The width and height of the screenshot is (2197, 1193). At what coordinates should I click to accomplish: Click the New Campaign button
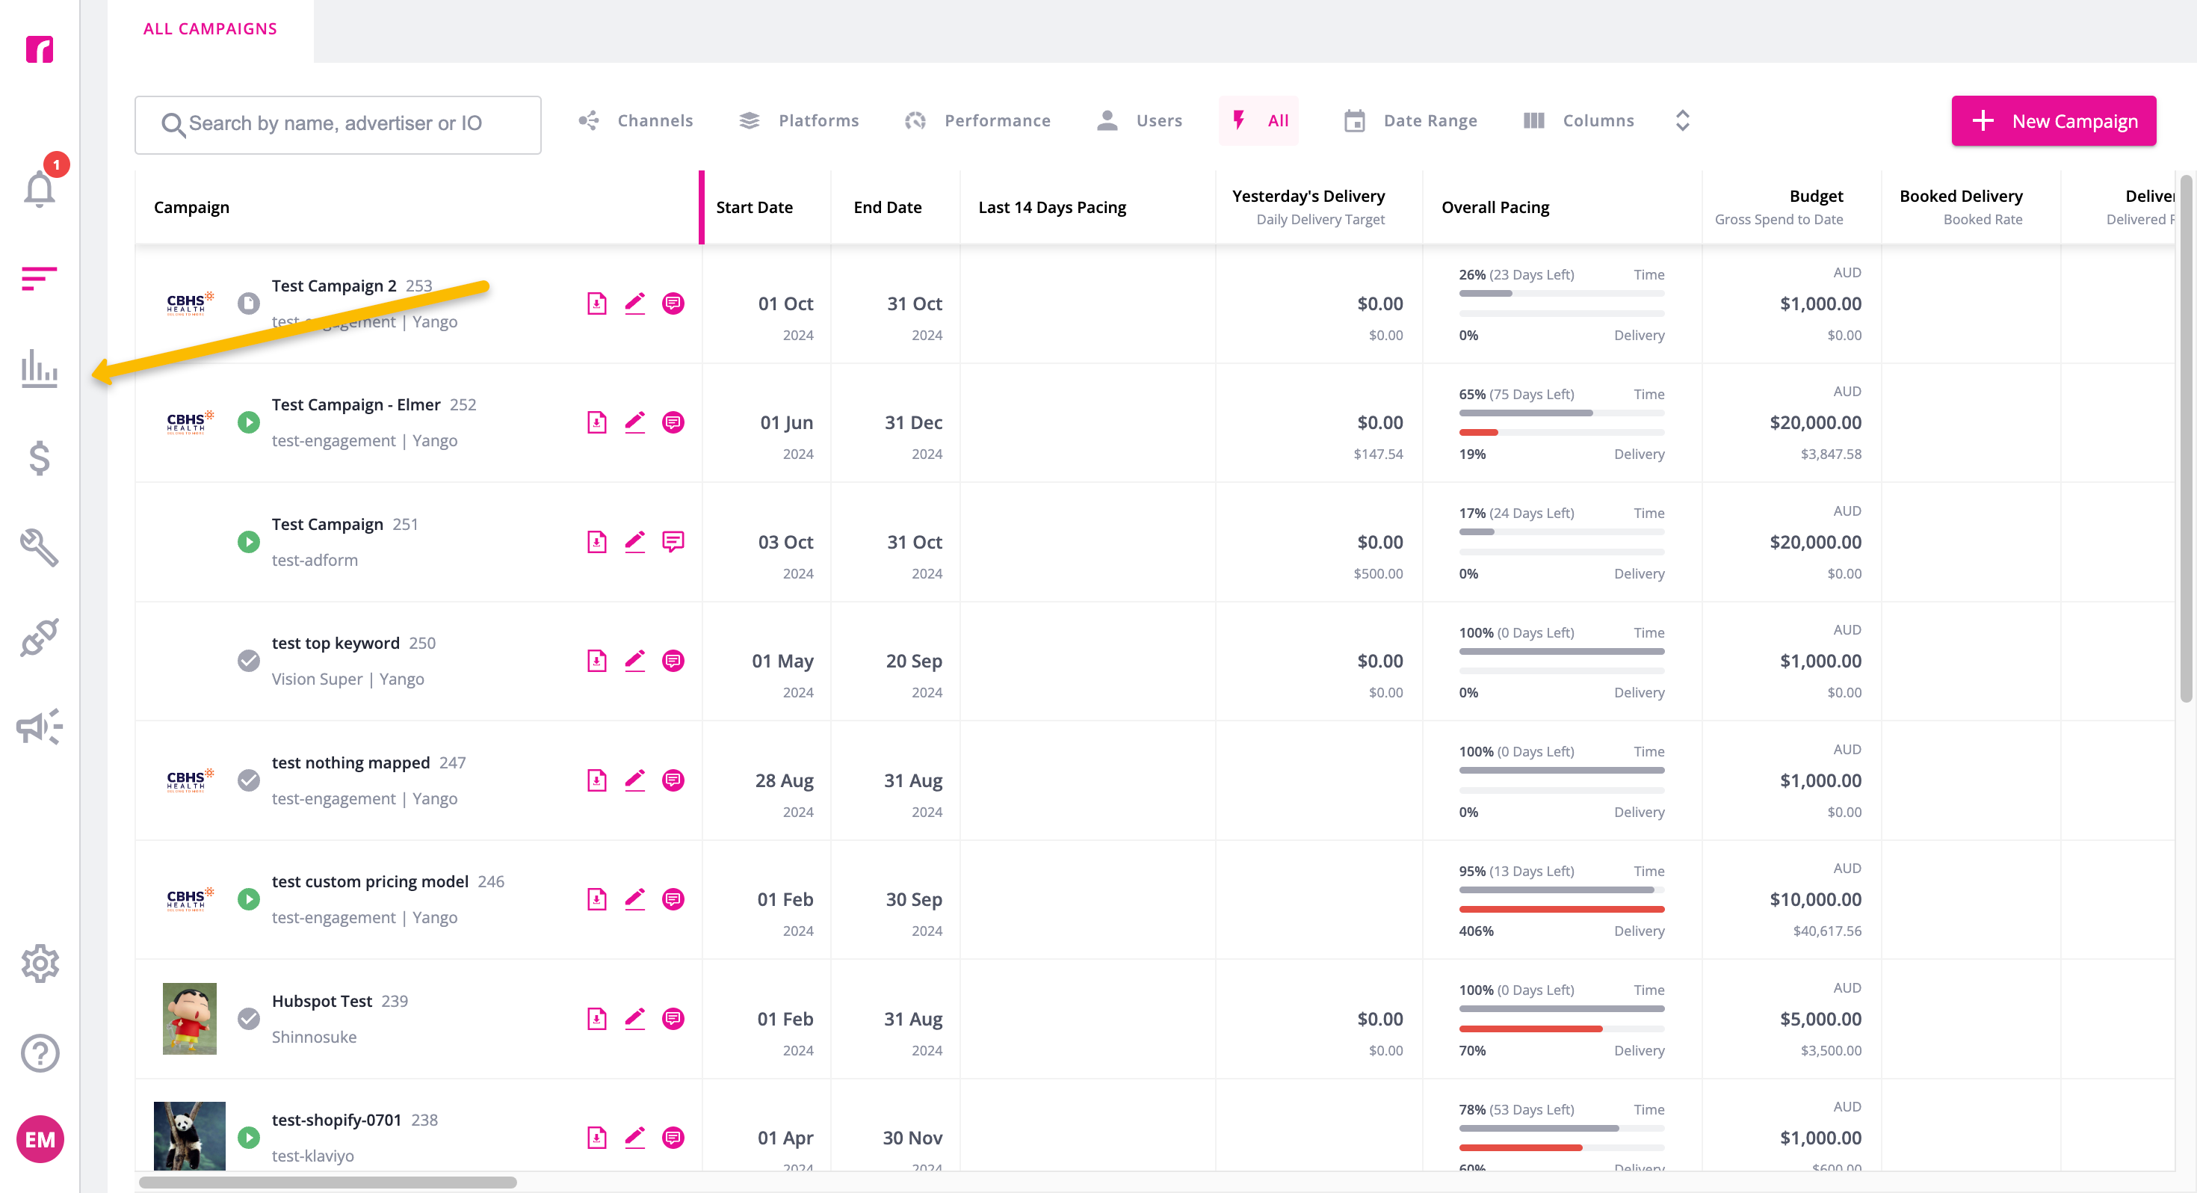(x=2054, y=120)
